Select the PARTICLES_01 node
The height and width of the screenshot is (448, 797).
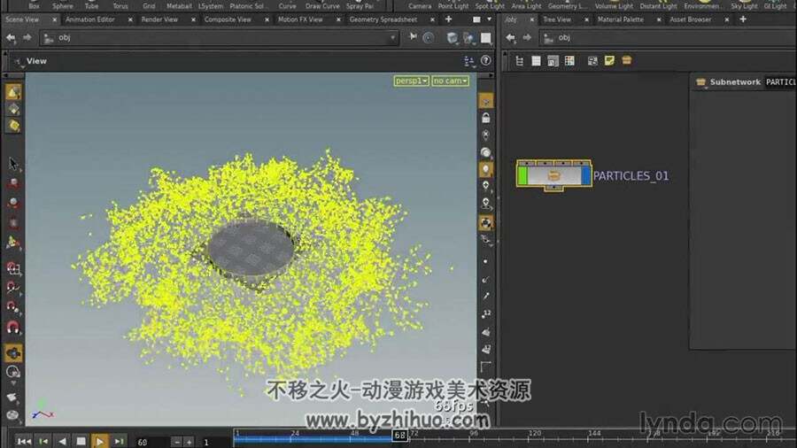pyautogui.click(x=553, y=175)
